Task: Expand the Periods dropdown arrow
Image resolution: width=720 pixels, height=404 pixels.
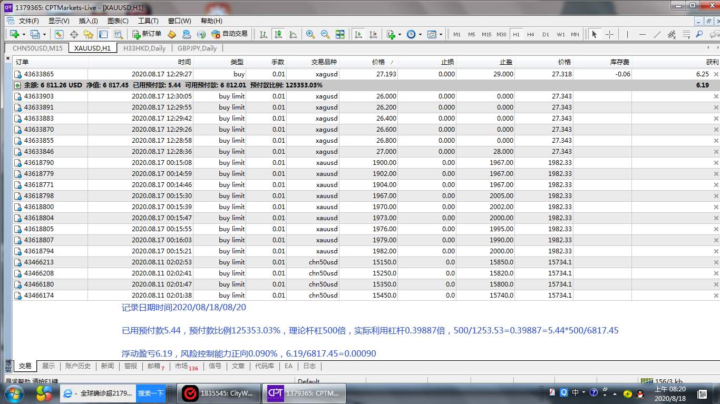Action: click(420, 34)
